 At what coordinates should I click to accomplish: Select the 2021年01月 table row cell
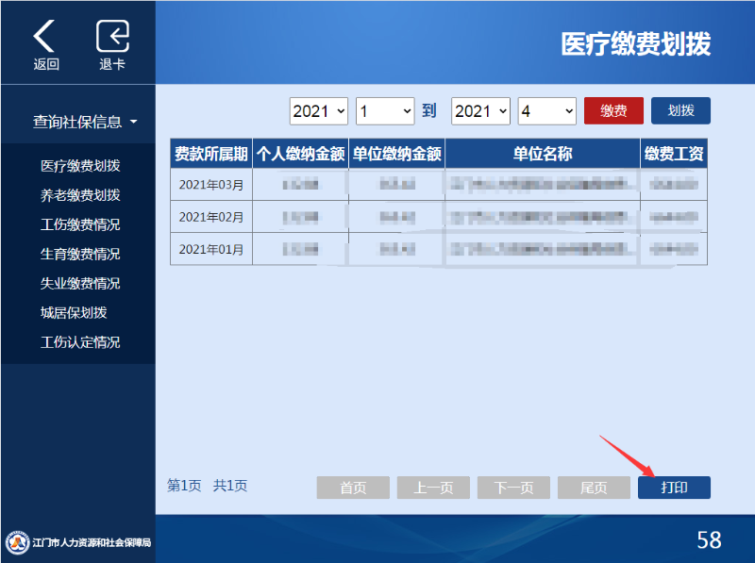(x=210, y=249)
